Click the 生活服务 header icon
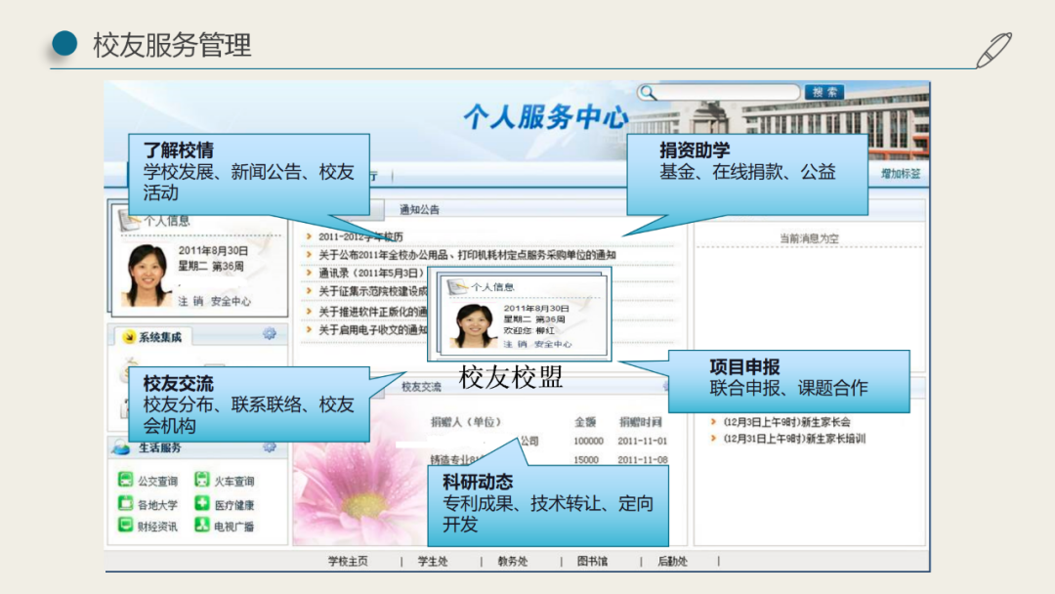The height and width of the screenshot is (594, 1055). (122, 447)
